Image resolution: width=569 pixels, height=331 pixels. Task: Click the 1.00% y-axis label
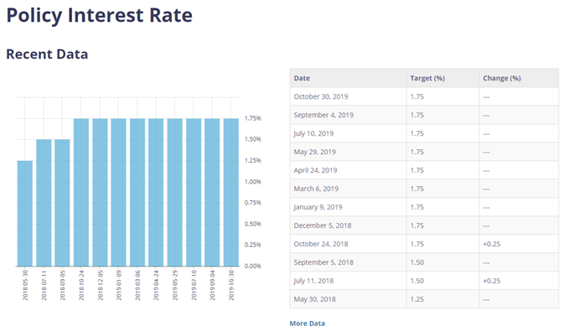click(x=252, y=182)
